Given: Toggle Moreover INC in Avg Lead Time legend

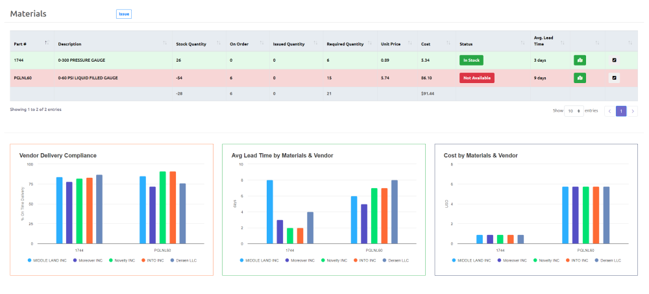Looking at the screenshot, I should coord(299,260).
